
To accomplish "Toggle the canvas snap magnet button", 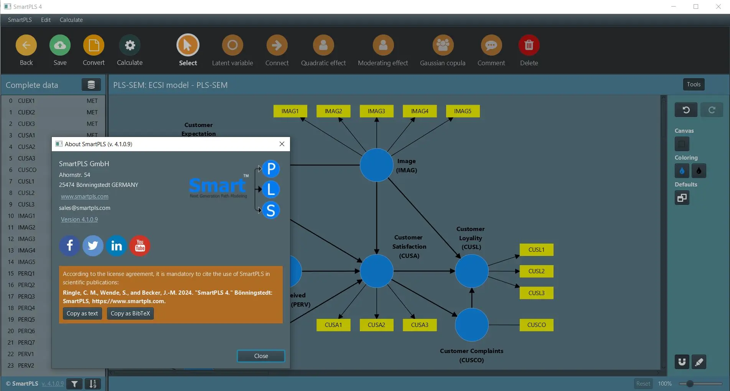I will click(x=682, y=362).
